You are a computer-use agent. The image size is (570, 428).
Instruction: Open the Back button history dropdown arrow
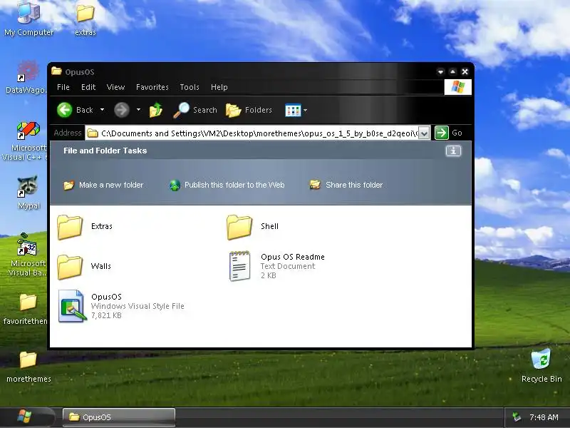(103, 110)
